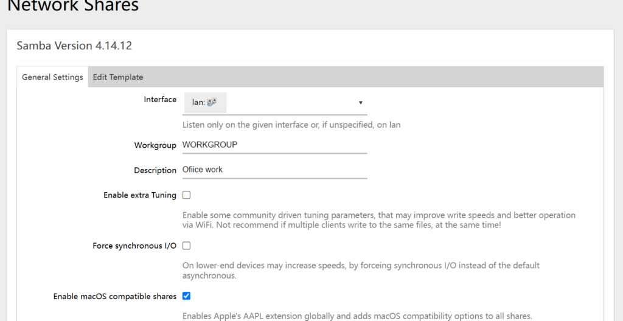Click the Workgroup field label
The width and height of the screenshot is (623, 321).
coord(155,145)
